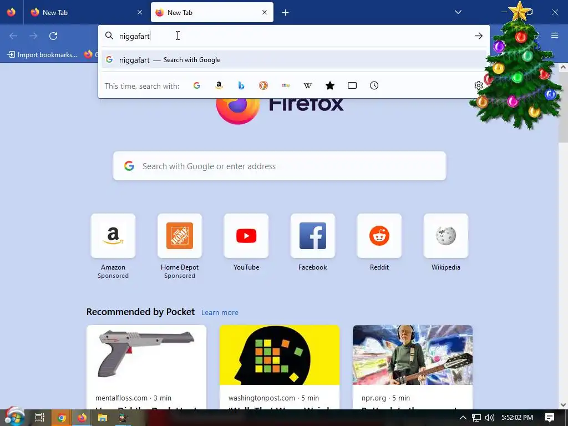Screen dimensions: 568x426
Task: Go back to the previous page
Action: click(x=13, y=36)
